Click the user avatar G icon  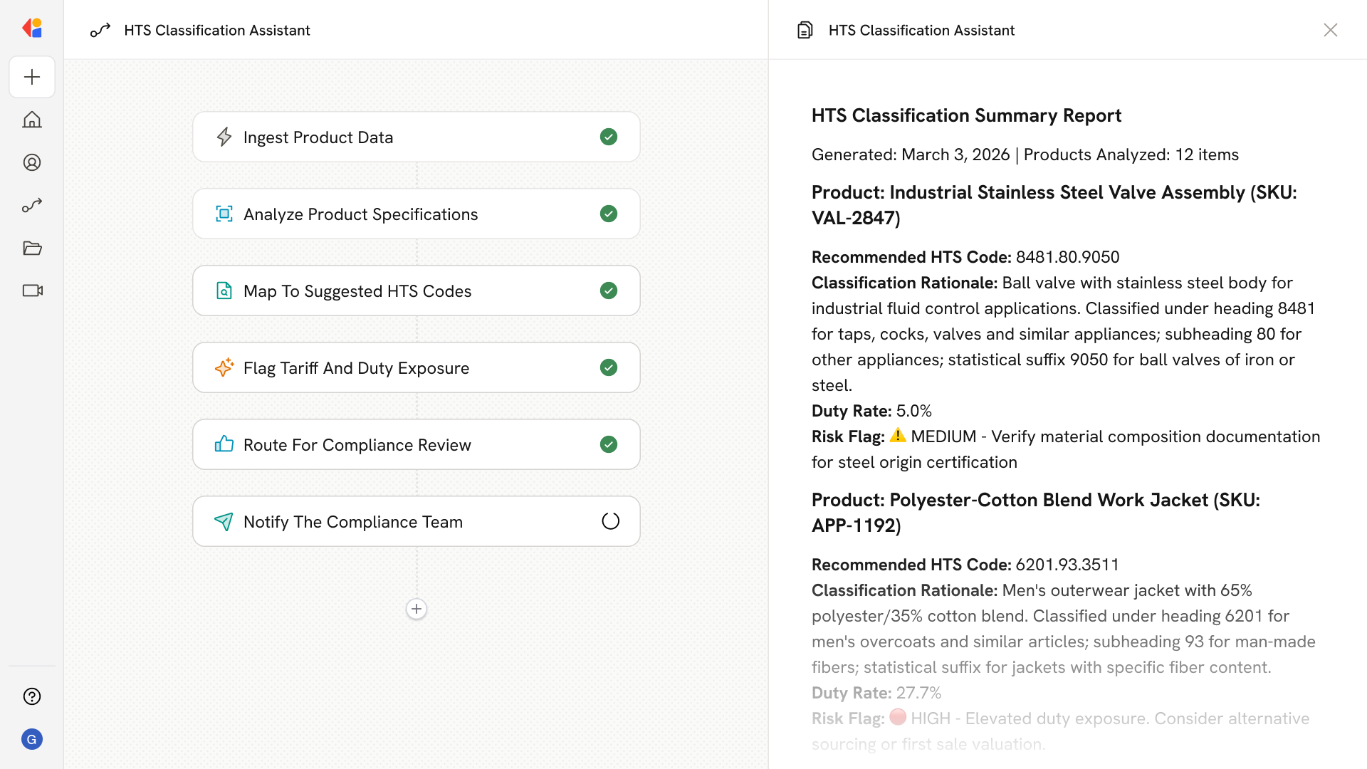click(32, 739)
